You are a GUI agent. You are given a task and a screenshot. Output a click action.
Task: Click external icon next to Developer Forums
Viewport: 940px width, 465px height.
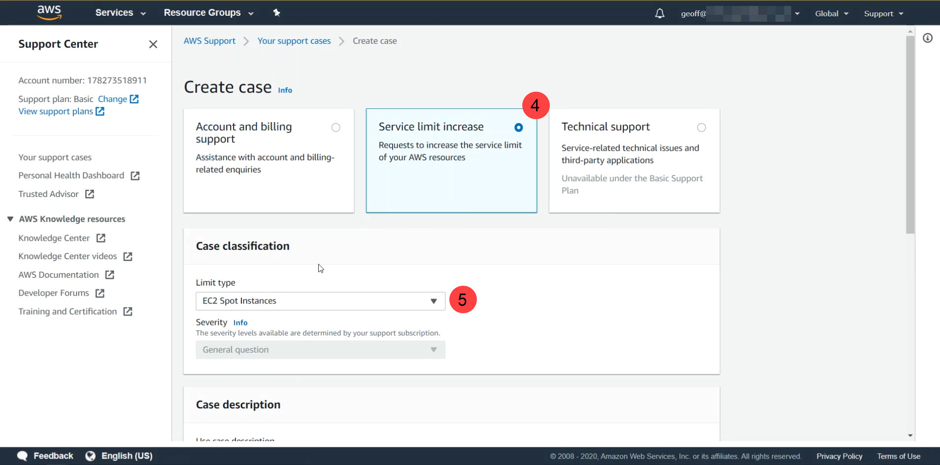[100, 293]
